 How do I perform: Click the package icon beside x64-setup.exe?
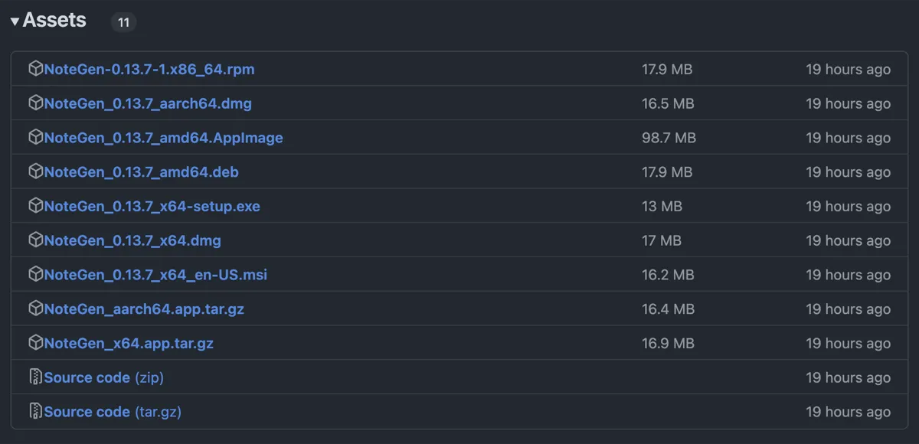click(x=35, y=206)
